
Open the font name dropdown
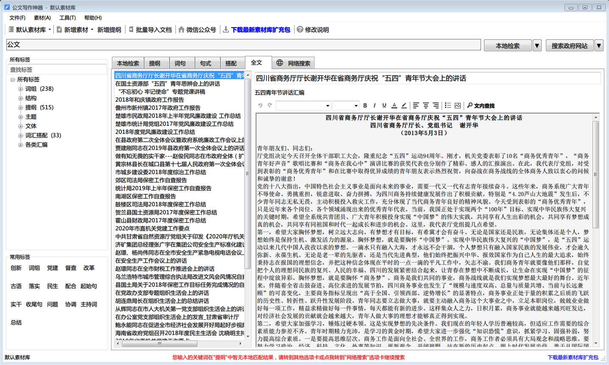(327, 106)
